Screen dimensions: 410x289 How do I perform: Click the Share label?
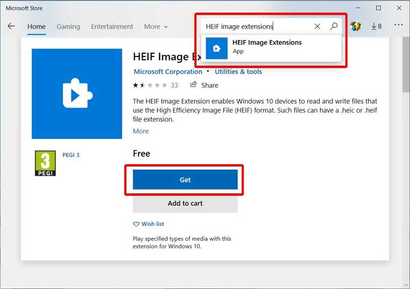click(x=210, y=86)
